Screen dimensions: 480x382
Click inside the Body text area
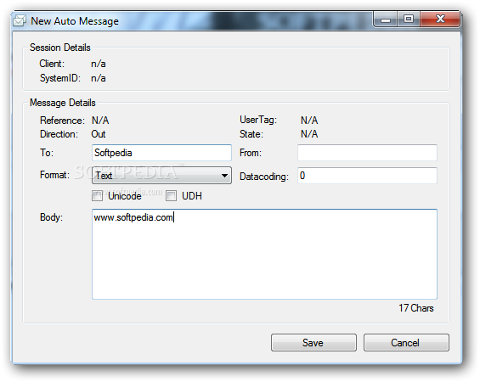[x=264, y=254]
